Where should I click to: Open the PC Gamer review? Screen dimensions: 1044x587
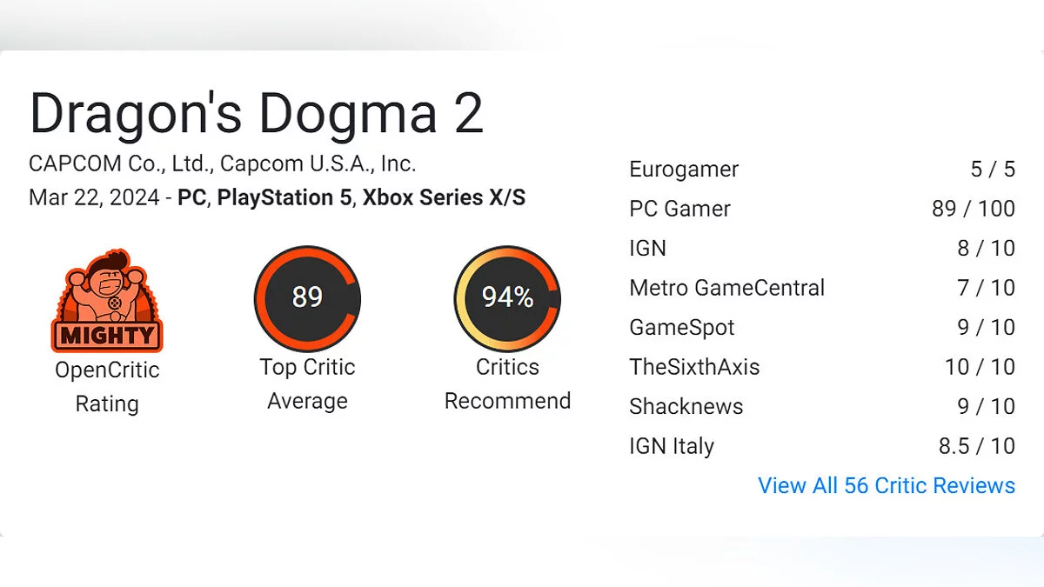(679, 209)
